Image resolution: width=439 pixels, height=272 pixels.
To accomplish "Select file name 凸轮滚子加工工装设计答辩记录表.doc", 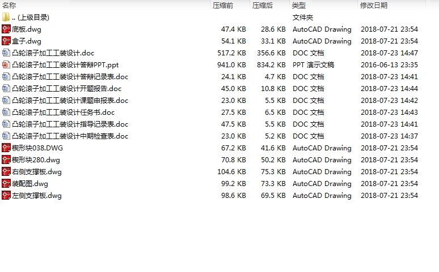I will click(x=70, y=77).
